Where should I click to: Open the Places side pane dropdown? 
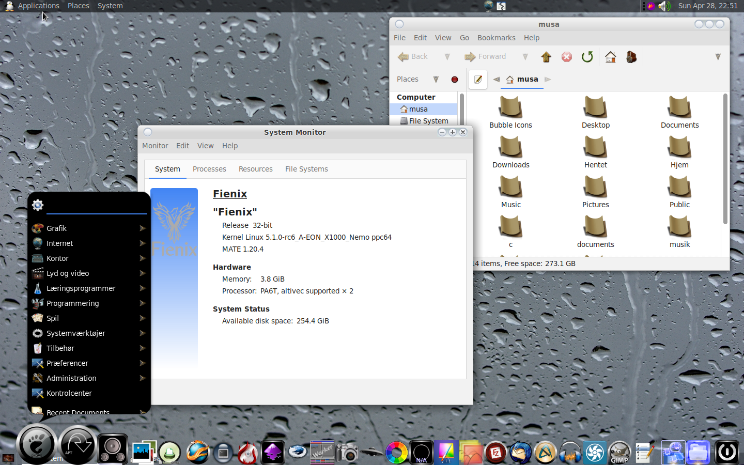pyautogui.click(x=436, y=80)
